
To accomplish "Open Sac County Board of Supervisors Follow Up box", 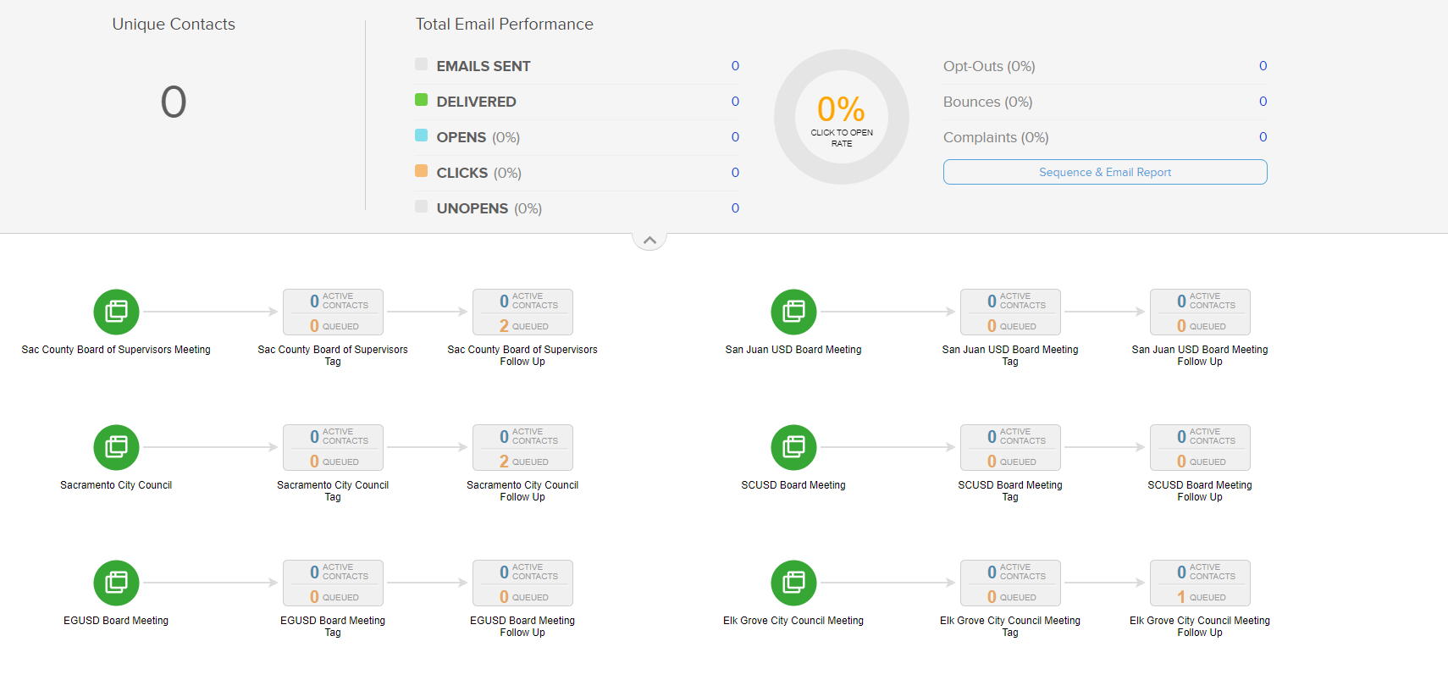I will click(522, 312).
